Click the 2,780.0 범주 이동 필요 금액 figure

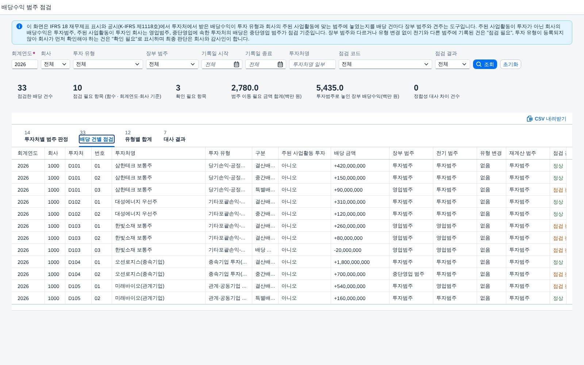245,88
